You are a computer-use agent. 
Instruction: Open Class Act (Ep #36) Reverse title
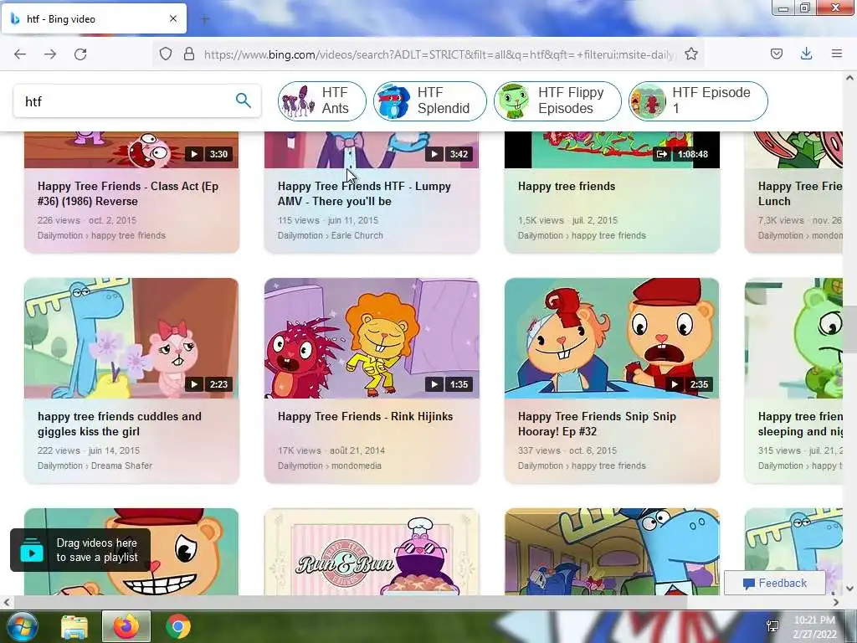click(x=128, y=193)
